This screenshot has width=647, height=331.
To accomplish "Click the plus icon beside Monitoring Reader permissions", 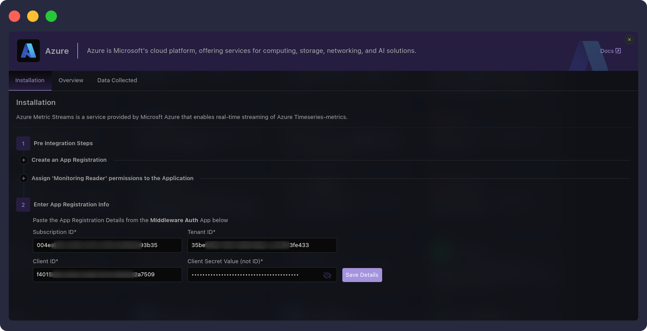I will [x=24, y=178].
